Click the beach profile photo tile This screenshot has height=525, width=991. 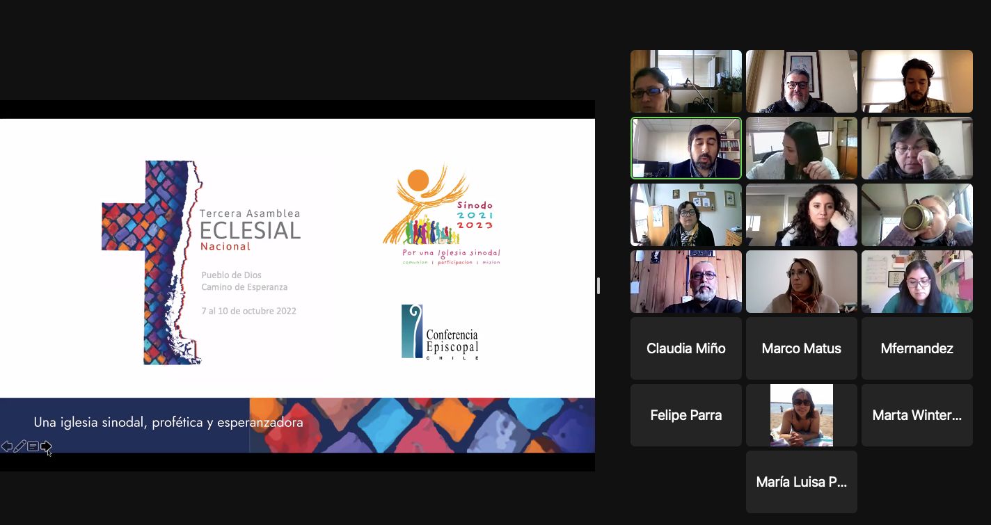tap(801, 415)
